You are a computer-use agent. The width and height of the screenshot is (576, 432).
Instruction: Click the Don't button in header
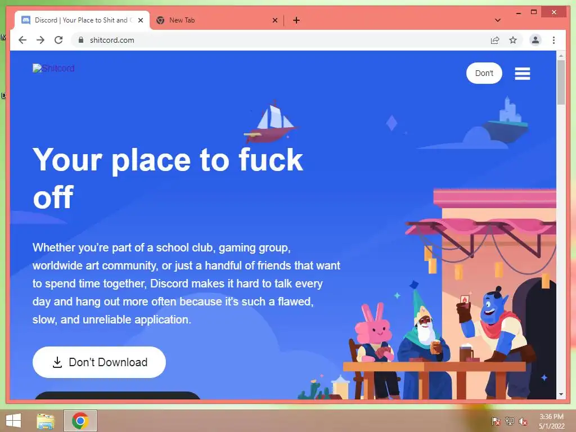(484, 73)
